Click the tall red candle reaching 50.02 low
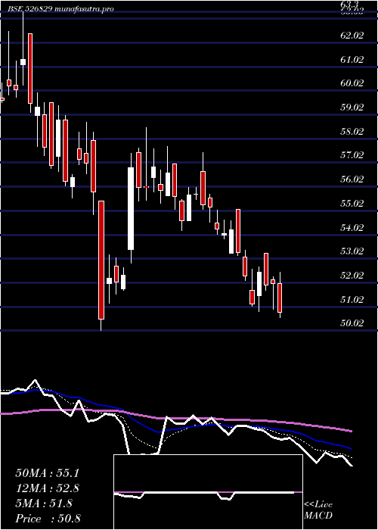This screenshot has height=530, width=378. coord(101,260)
